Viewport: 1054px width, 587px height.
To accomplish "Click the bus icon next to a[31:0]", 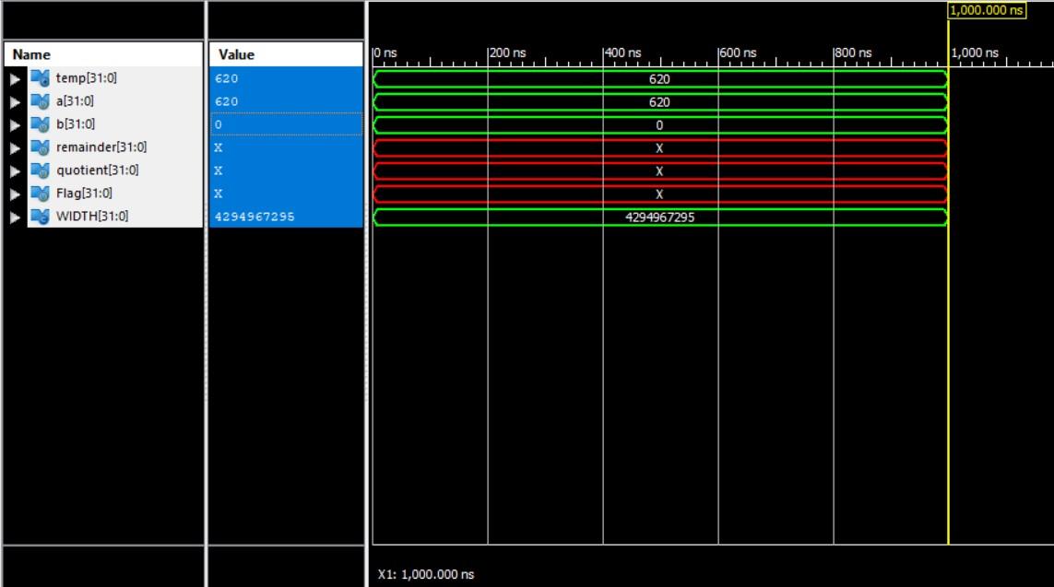I will click(41, 101).
